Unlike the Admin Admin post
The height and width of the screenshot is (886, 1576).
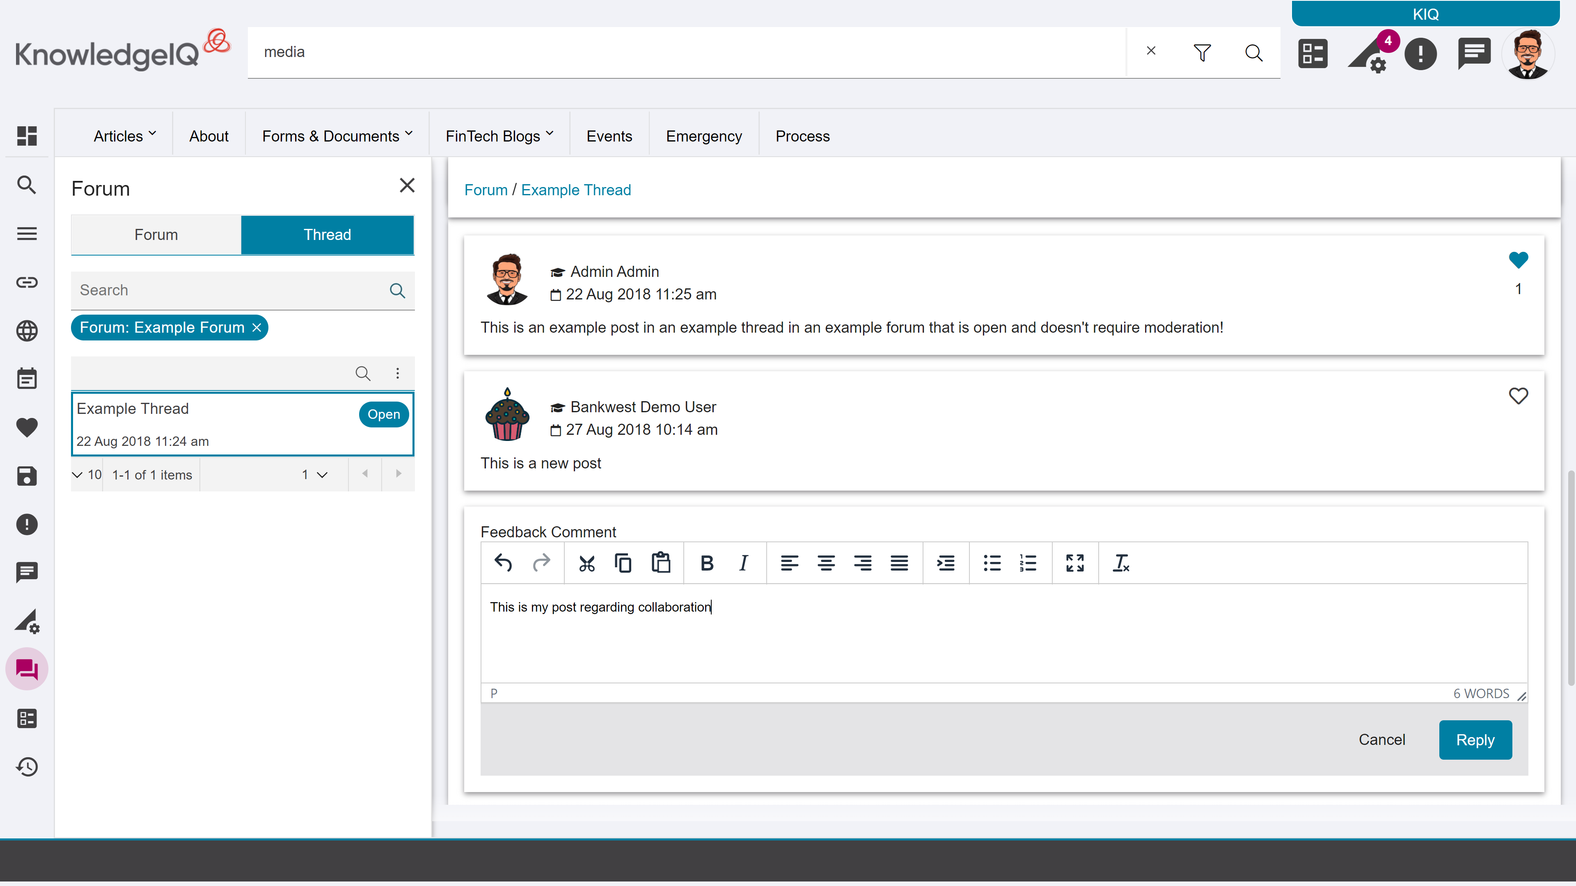point(1518,260)
